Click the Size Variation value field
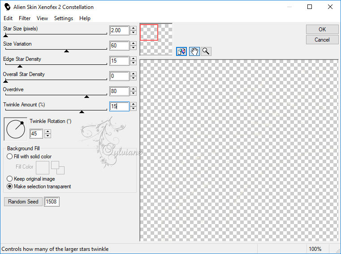341x254 pixels. tap(119, 46)
